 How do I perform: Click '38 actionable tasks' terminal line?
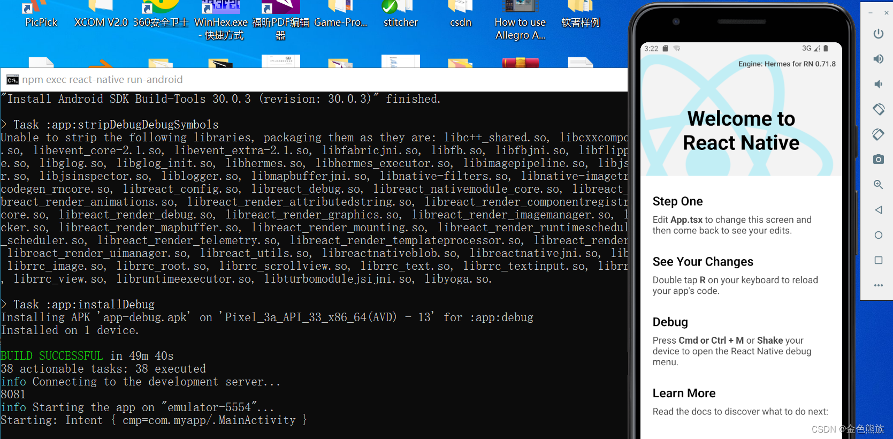(103, 369)
